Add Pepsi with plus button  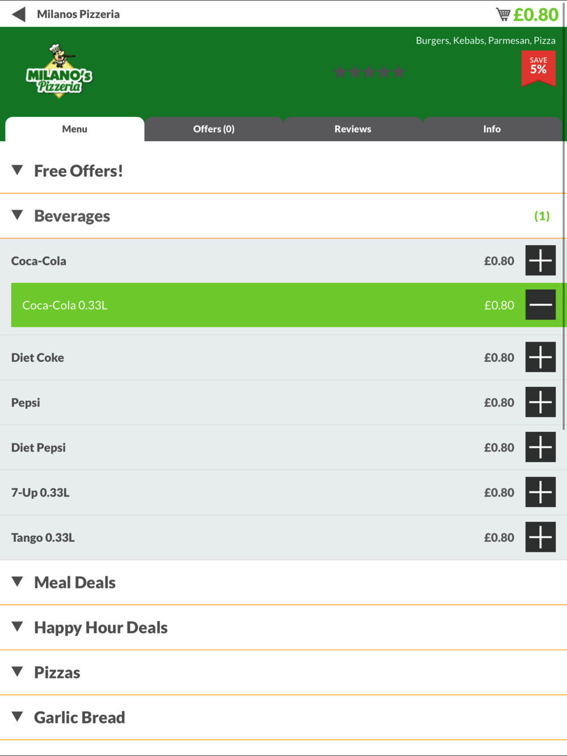point(540,402)
